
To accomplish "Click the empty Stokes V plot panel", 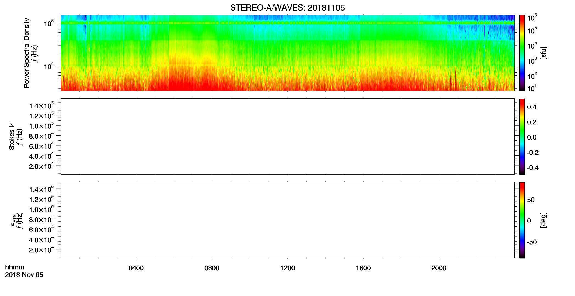I will click(287, 136).
